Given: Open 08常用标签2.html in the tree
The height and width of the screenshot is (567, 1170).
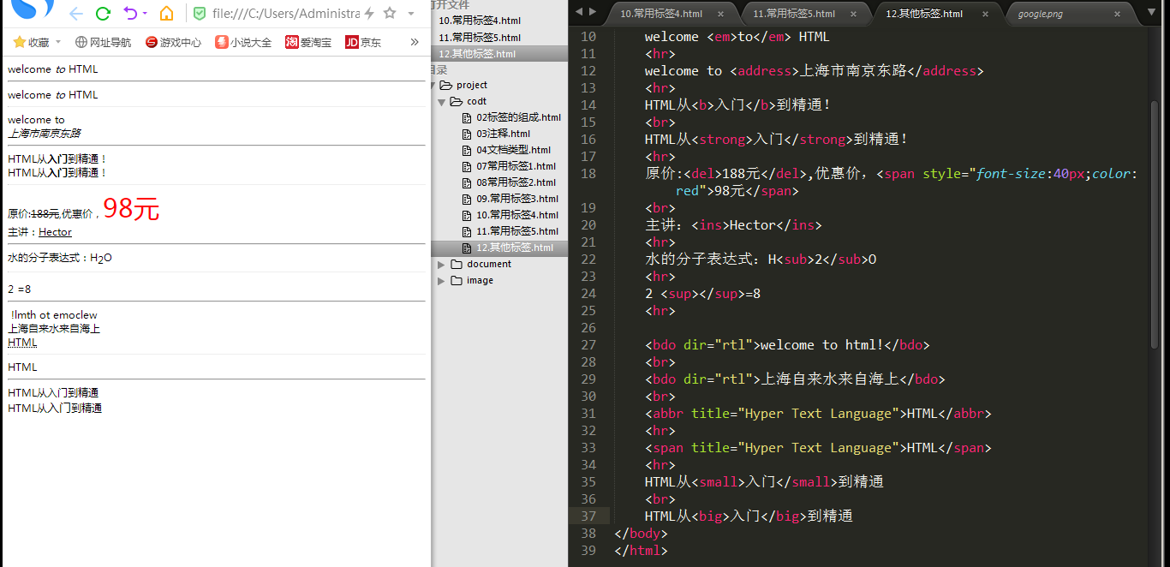Looking at the screenshot, I should click(x=516, y=182).
